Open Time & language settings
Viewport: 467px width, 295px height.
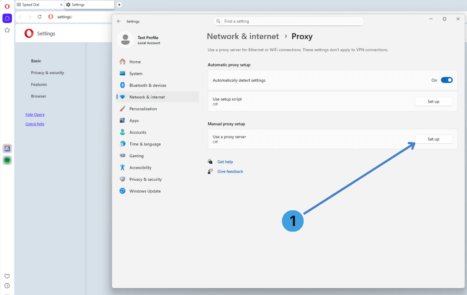158,144
